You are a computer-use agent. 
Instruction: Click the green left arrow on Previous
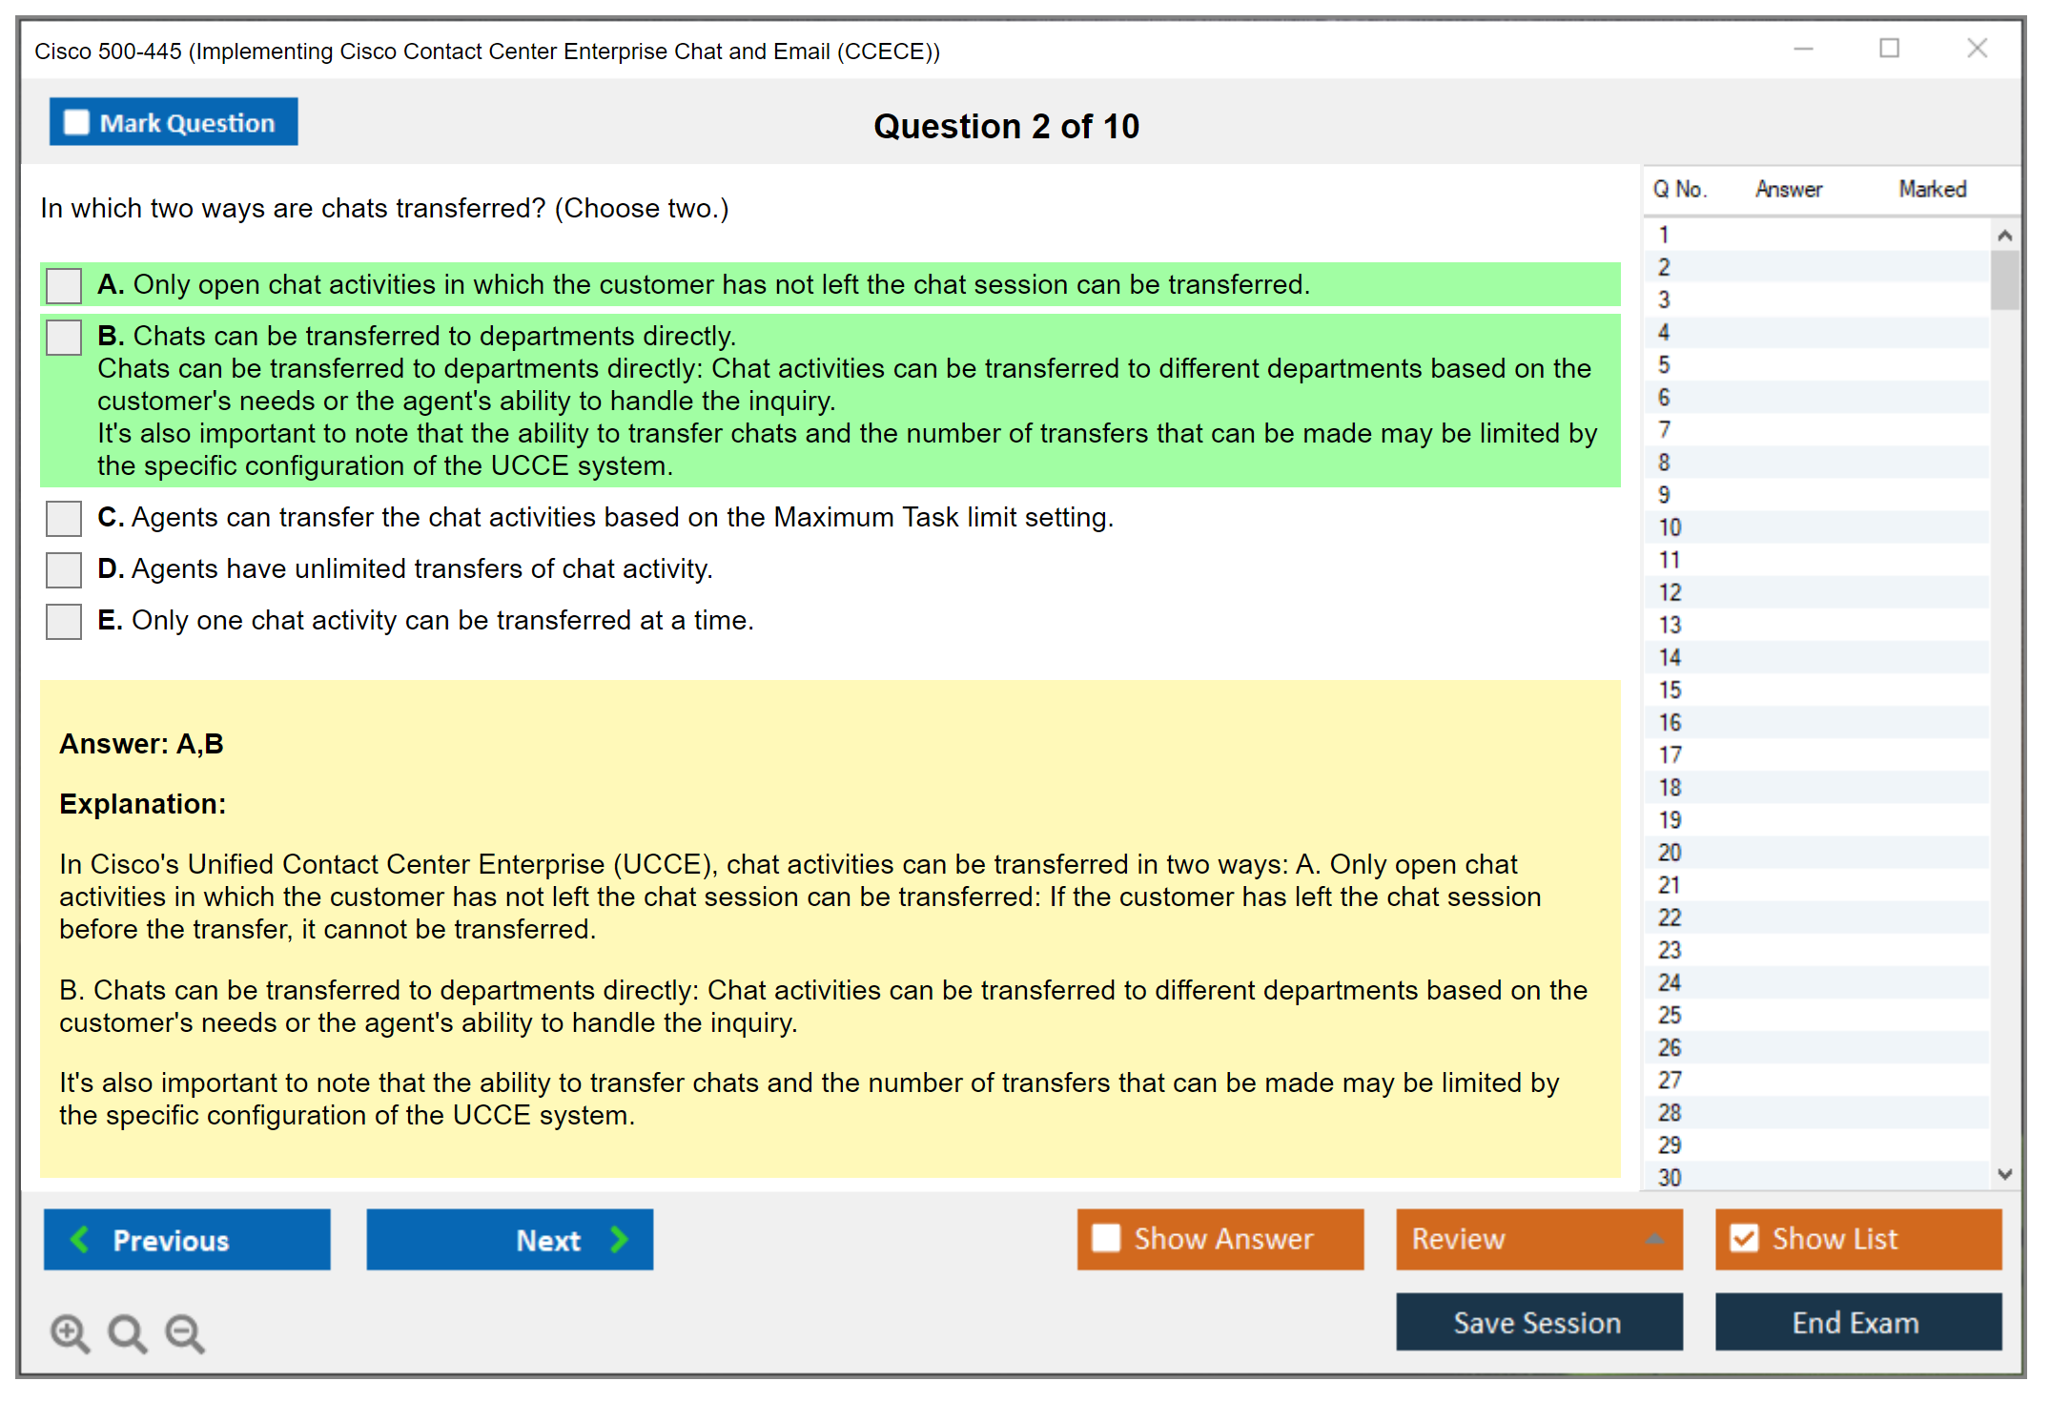click(80, 1240)
